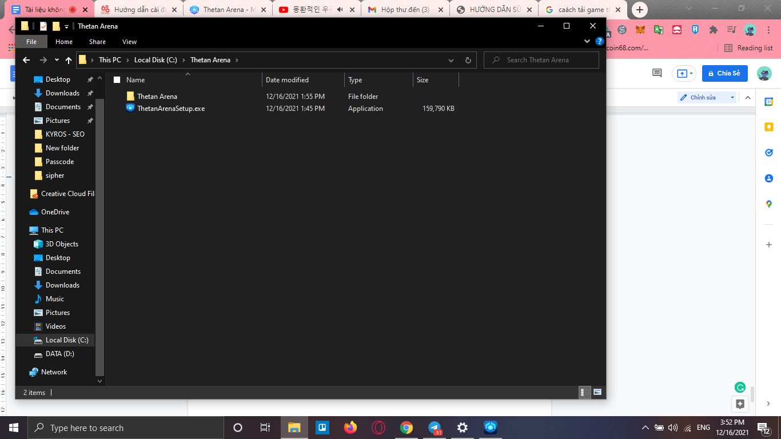The image size is (781, 439).
Task: Switch to the large thumbnails view icon
Action: point(597,392)
